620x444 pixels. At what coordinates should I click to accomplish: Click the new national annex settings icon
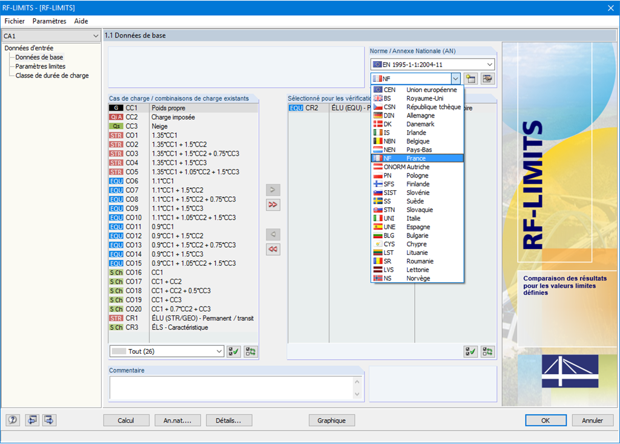[x=470, y=78]
